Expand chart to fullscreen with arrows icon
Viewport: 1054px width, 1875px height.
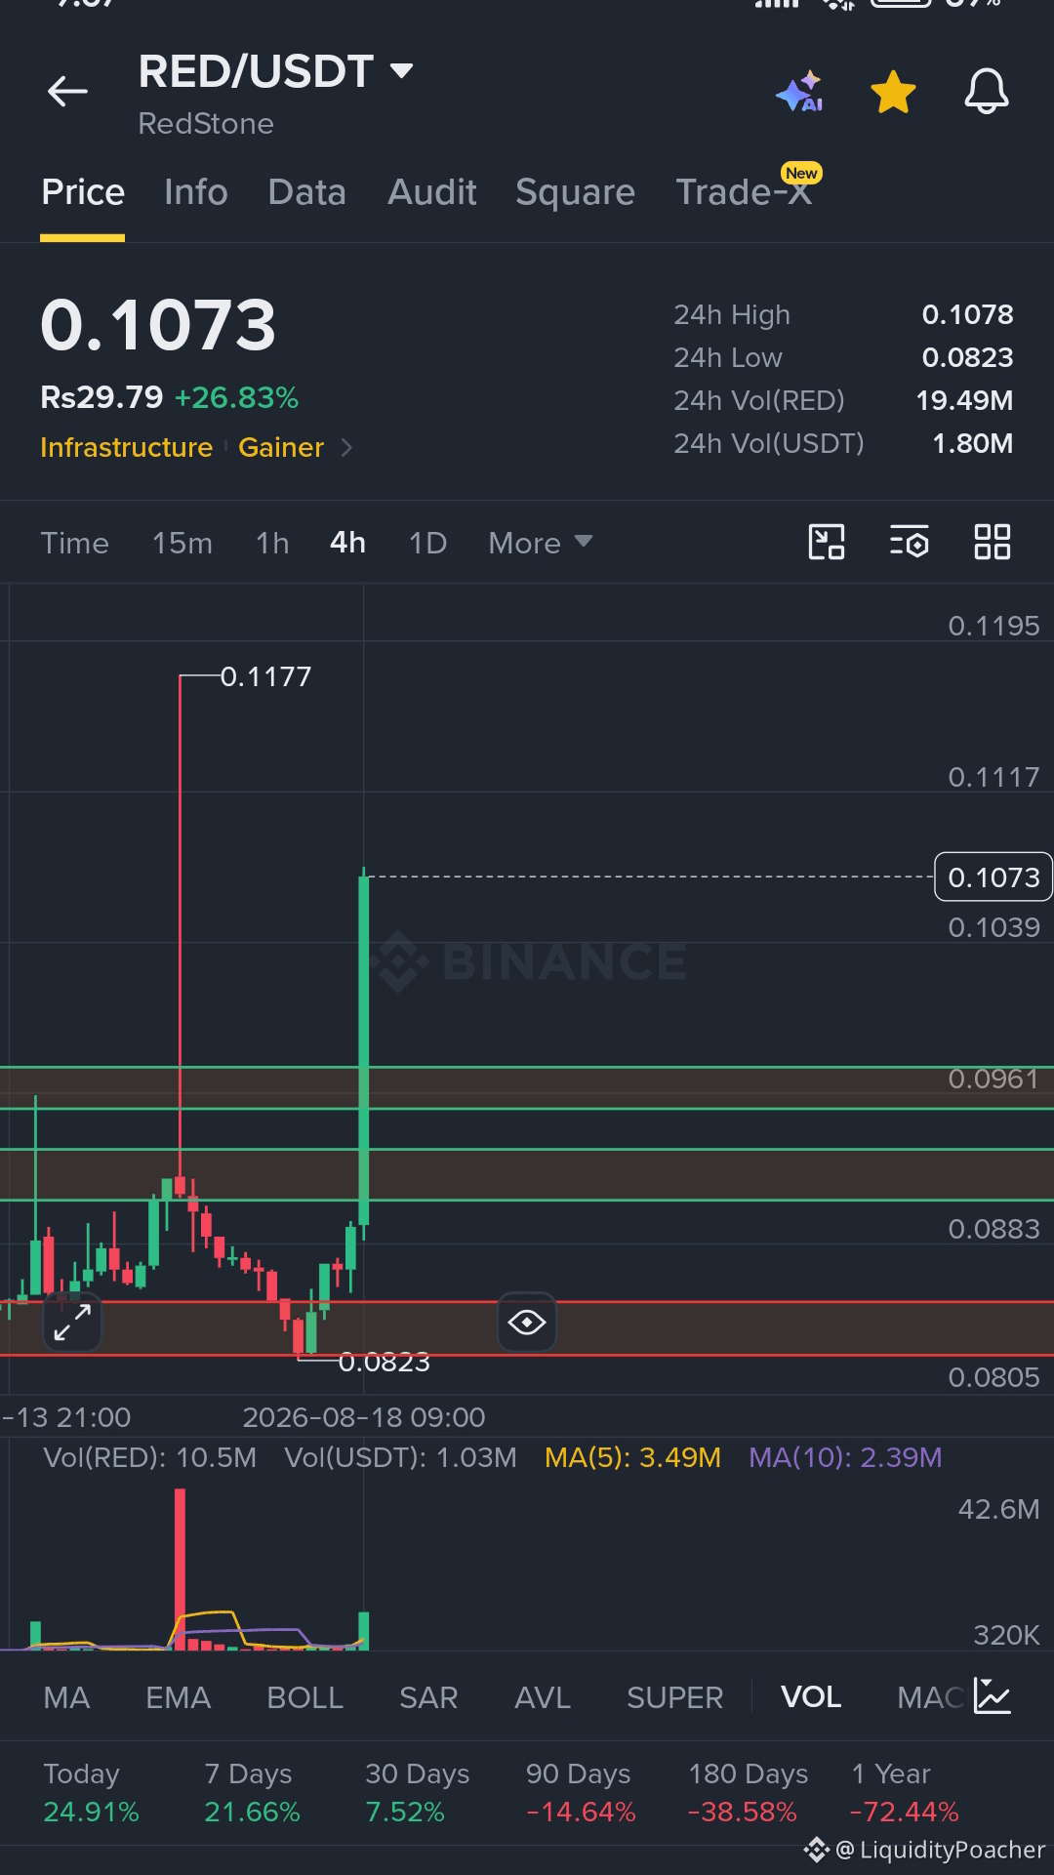pos(72,1323)
